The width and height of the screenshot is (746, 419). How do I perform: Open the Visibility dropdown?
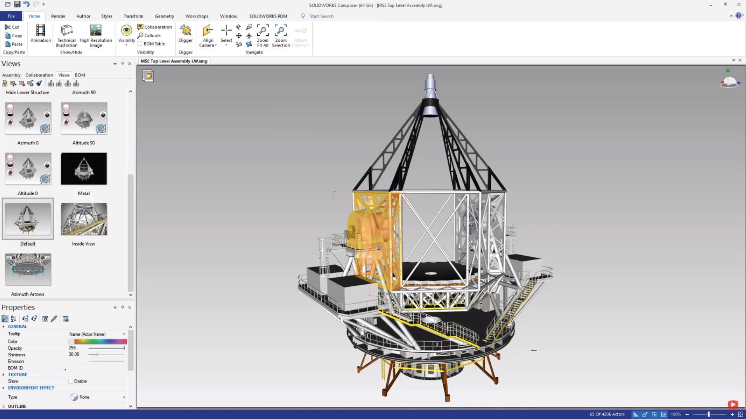coord(126,45)
